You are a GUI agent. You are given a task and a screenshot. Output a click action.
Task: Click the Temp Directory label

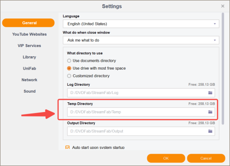pos(80,104)
